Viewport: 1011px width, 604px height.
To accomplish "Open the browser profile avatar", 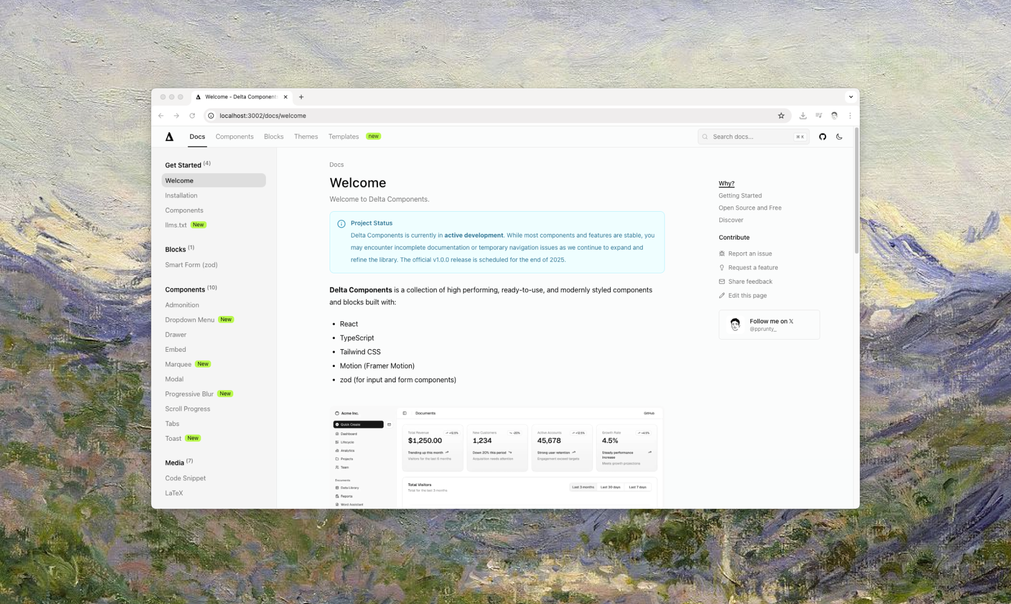I will point(835,116).
